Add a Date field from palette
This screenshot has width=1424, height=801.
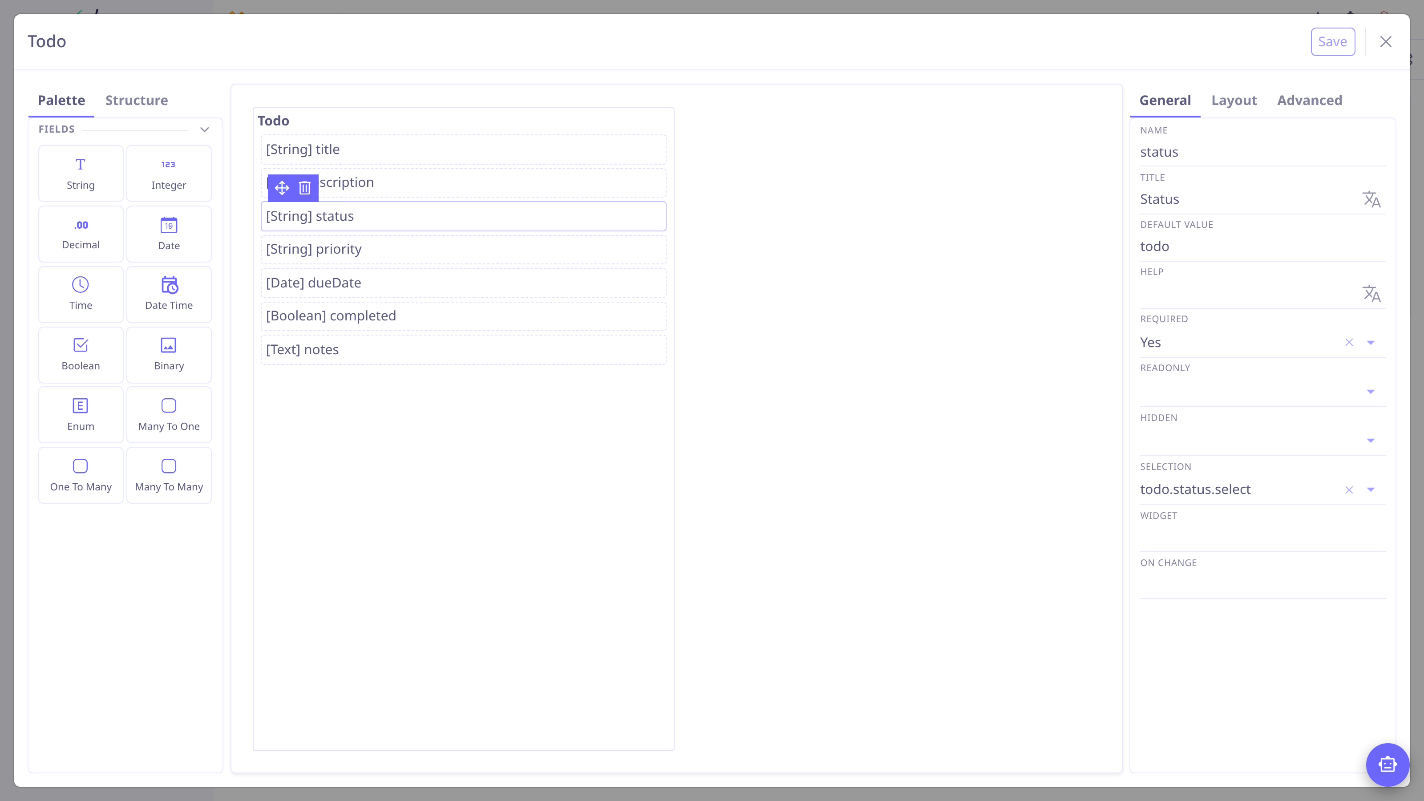point(169,234)
